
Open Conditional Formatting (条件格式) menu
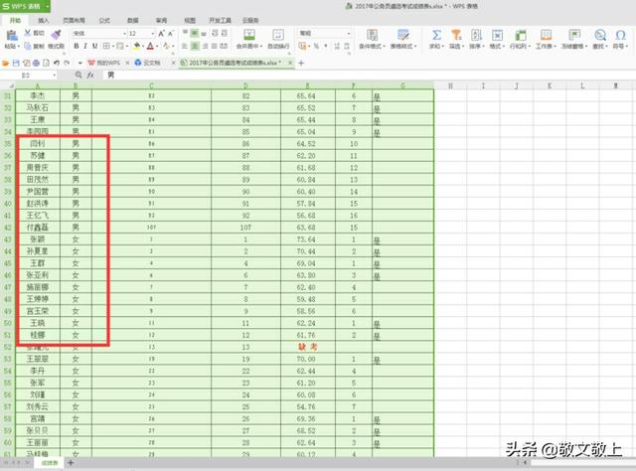[x=372, y=40]
